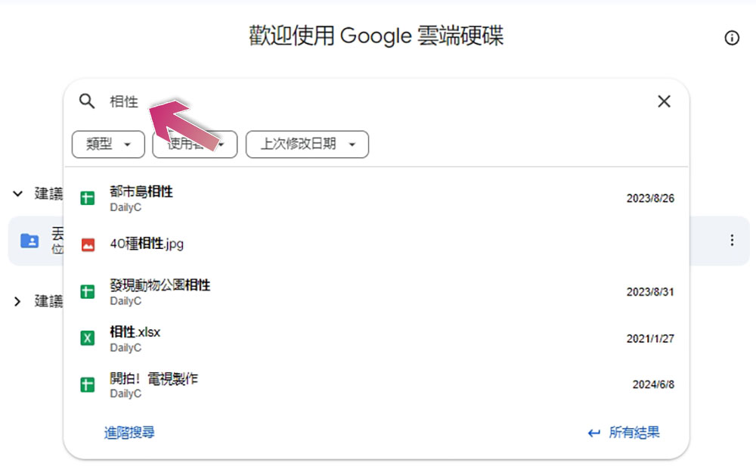The height and width of the screenshot is (466, 756).
Task: Expand the second 建議 section chevron
Action: pos(18,302)
